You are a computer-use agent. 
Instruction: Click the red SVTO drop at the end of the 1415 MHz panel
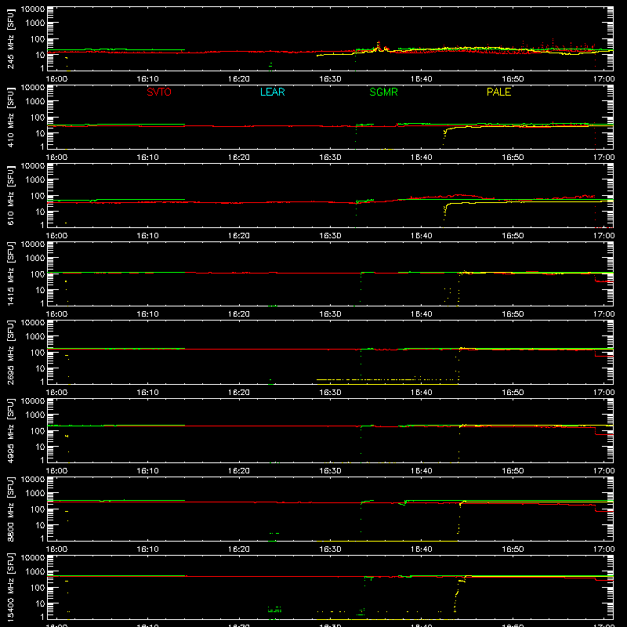[595, 277]
